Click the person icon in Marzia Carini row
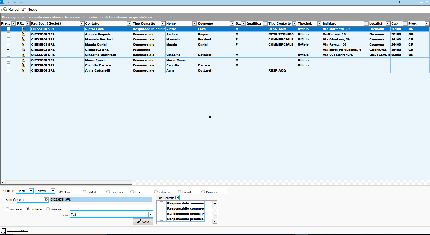 click(23, 45)
